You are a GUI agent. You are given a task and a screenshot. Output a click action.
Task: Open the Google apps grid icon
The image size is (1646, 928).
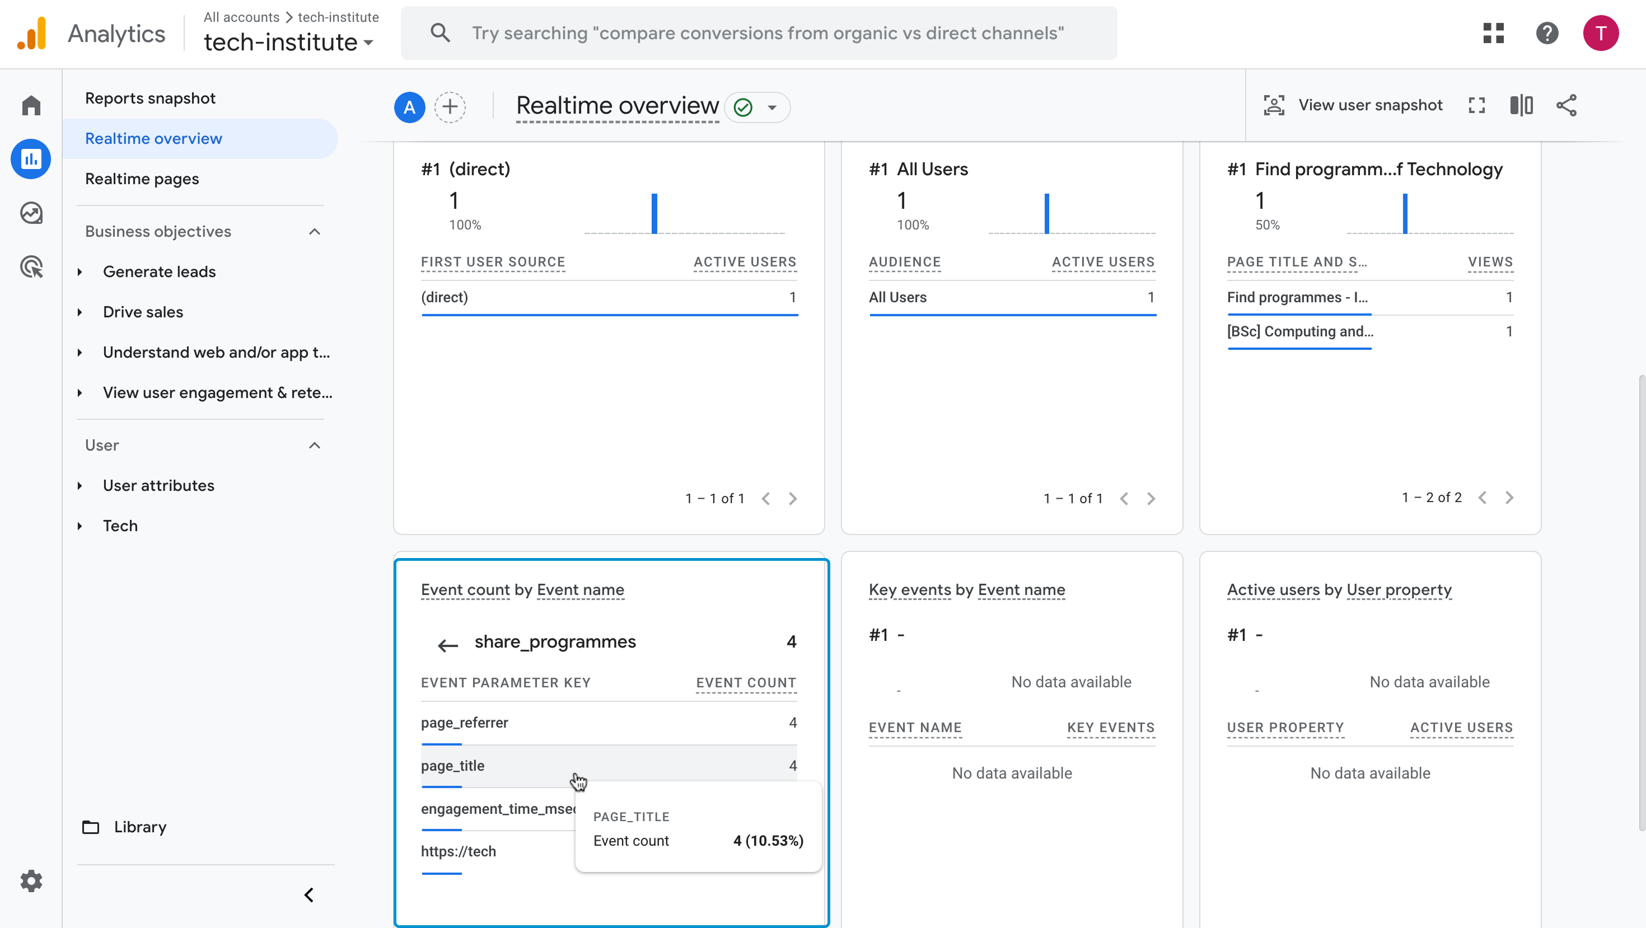click(1493, 33)
